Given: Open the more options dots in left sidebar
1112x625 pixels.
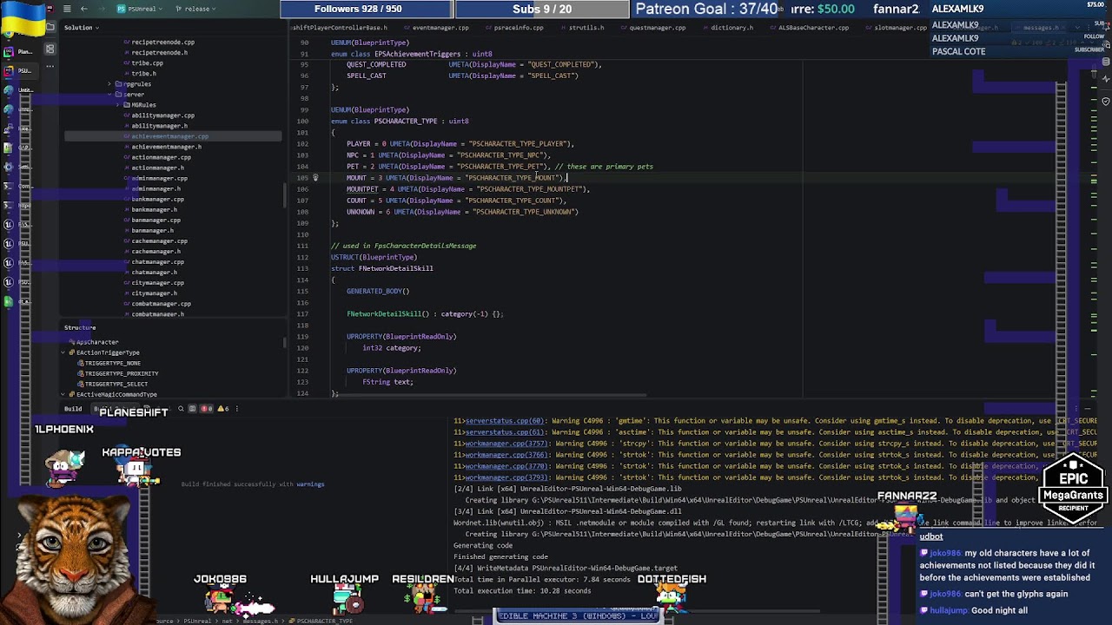Looking at the screenshot, I should pyautogui.click(x=50, y=67).
